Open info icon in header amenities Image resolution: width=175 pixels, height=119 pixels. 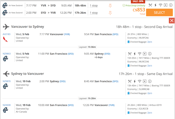[x=171, y=5]
